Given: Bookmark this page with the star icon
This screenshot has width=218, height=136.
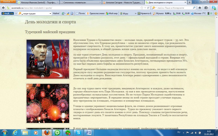Looking at the screenshot, I should click(142, 8).
